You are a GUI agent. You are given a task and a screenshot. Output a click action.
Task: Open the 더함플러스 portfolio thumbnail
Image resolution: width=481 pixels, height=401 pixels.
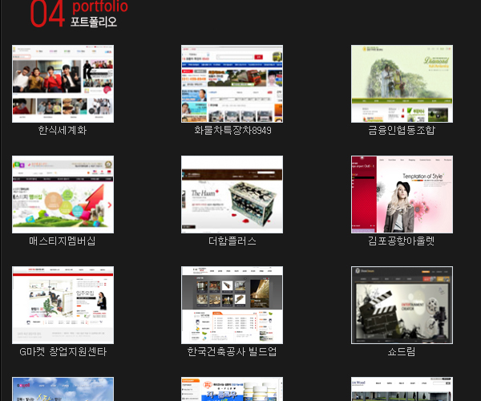(x=232, y=194)
